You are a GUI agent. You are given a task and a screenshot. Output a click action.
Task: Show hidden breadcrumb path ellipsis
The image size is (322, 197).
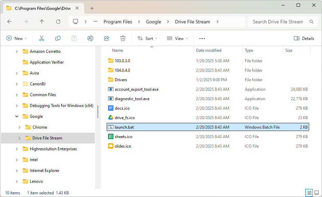(95, 22)
